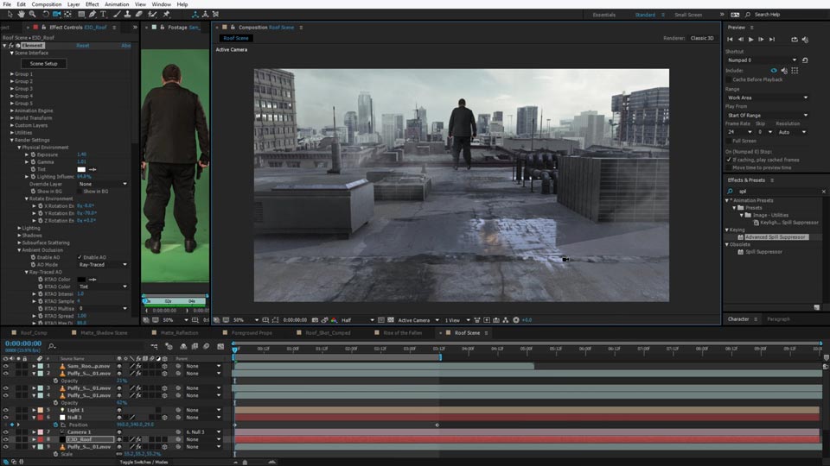Viewport: 830px width, 466px height.
Task: Open the Animation menu
Action: coord(117,4)
